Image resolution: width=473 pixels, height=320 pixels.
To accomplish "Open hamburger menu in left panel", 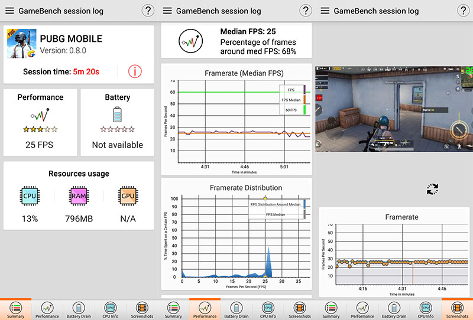I will pyautogui.click(x=9, y=11).
